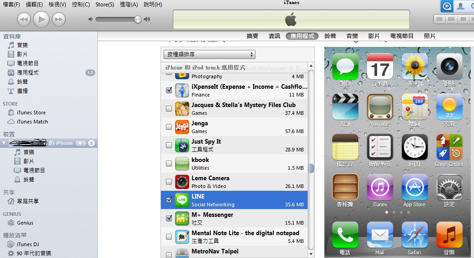Select the Safari compass icon

[415, 235]
